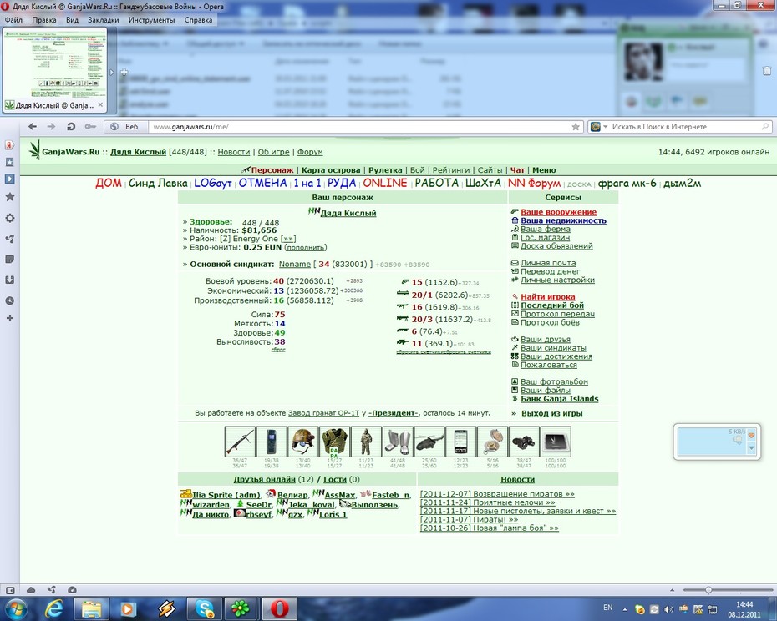
Task: Open the Завод гранат OP-1T object link
Action: 323,412
